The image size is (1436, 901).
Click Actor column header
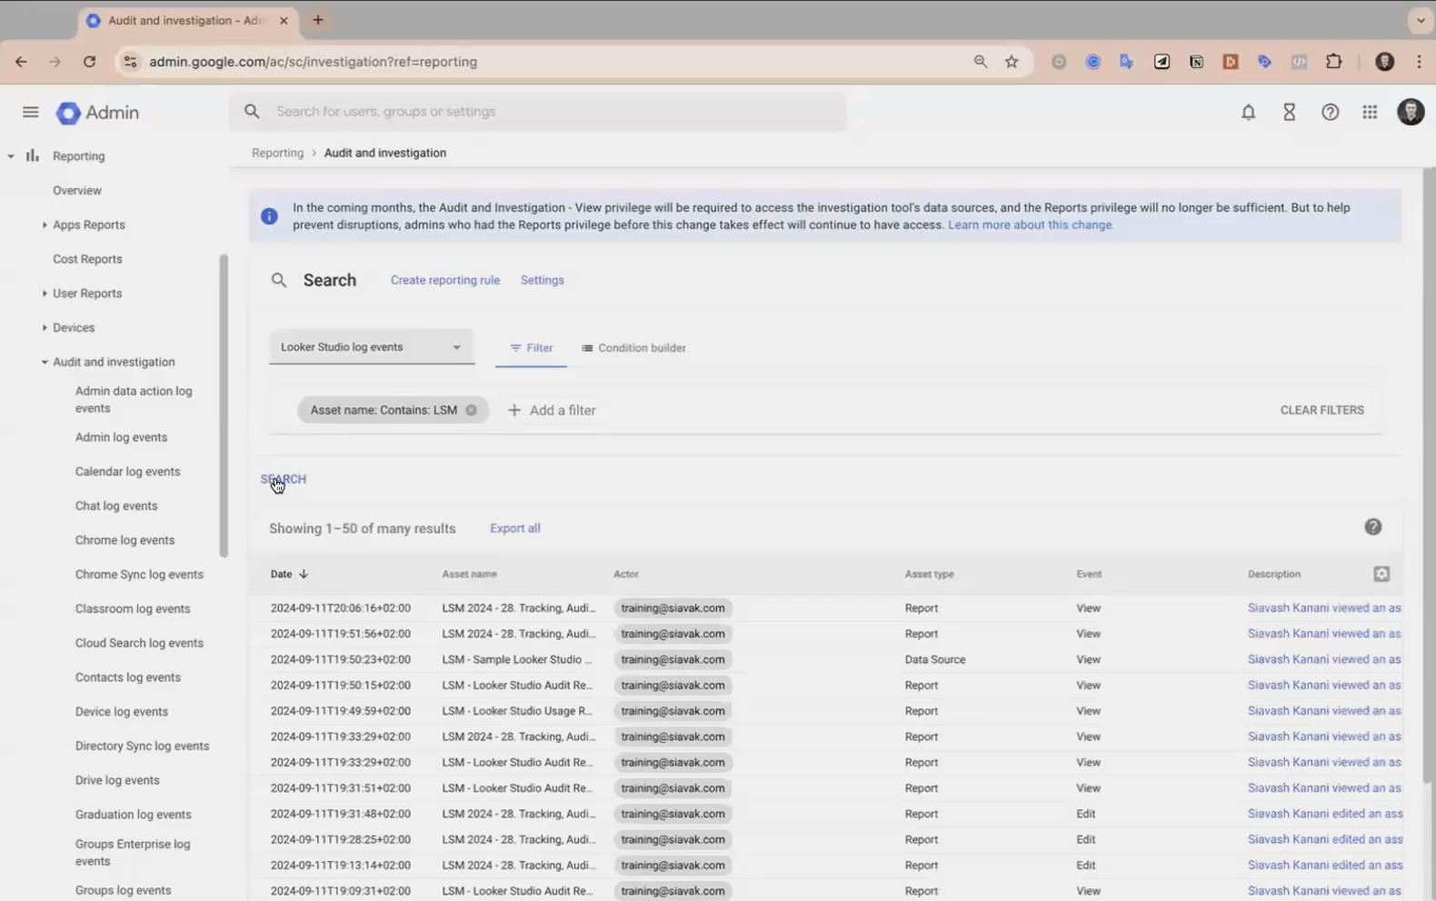626,574
